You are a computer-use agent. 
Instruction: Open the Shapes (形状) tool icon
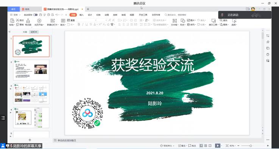183,21
